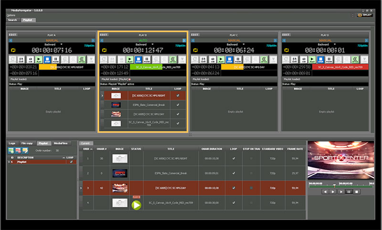
Task: Uncheck loop for ESPN_Slate in PLAY B list
Action: [178, 105]
